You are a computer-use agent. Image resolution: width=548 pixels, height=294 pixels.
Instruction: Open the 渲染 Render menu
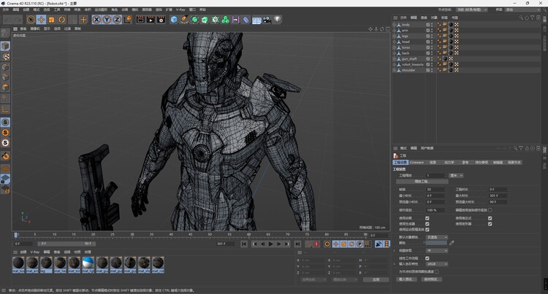click(x=159, y=9)
